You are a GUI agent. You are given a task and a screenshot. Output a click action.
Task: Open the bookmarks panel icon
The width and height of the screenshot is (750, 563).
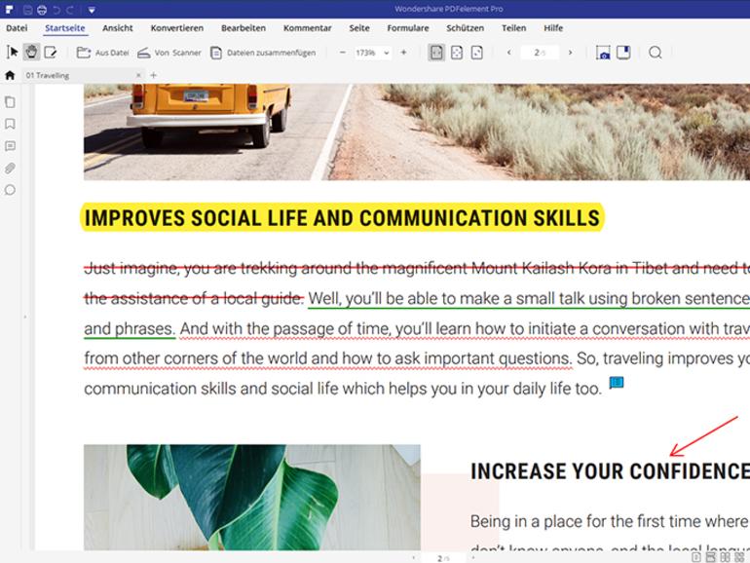[x=10, y=124]
